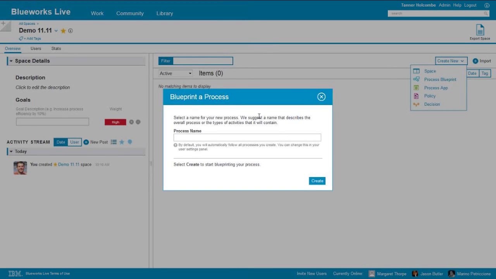
Task: Open the Work menu
Action: click(x=97, y=13)
